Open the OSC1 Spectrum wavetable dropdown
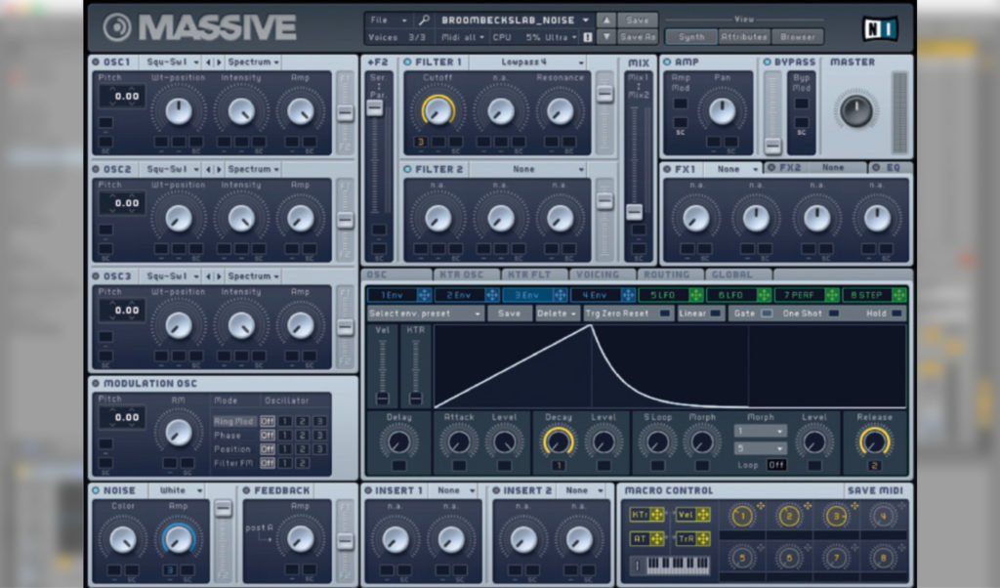Viewport: 1000px width, 588px height. [250, 62]
